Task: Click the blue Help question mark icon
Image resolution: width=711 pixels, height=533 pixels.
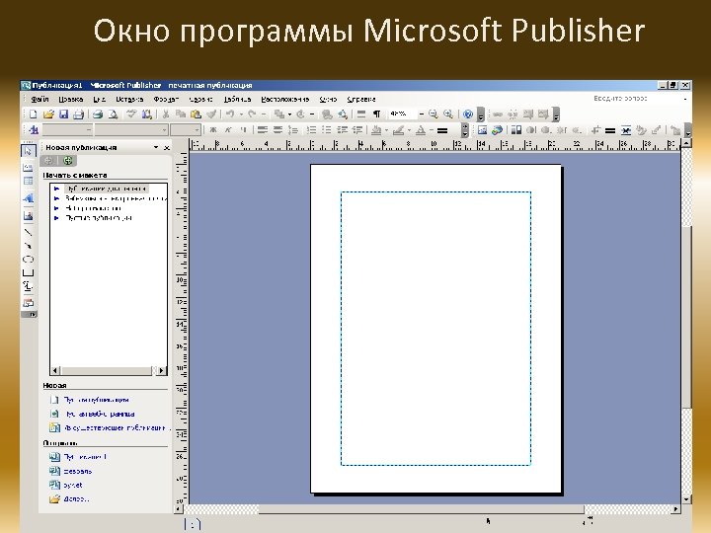Action: (468, 114)
